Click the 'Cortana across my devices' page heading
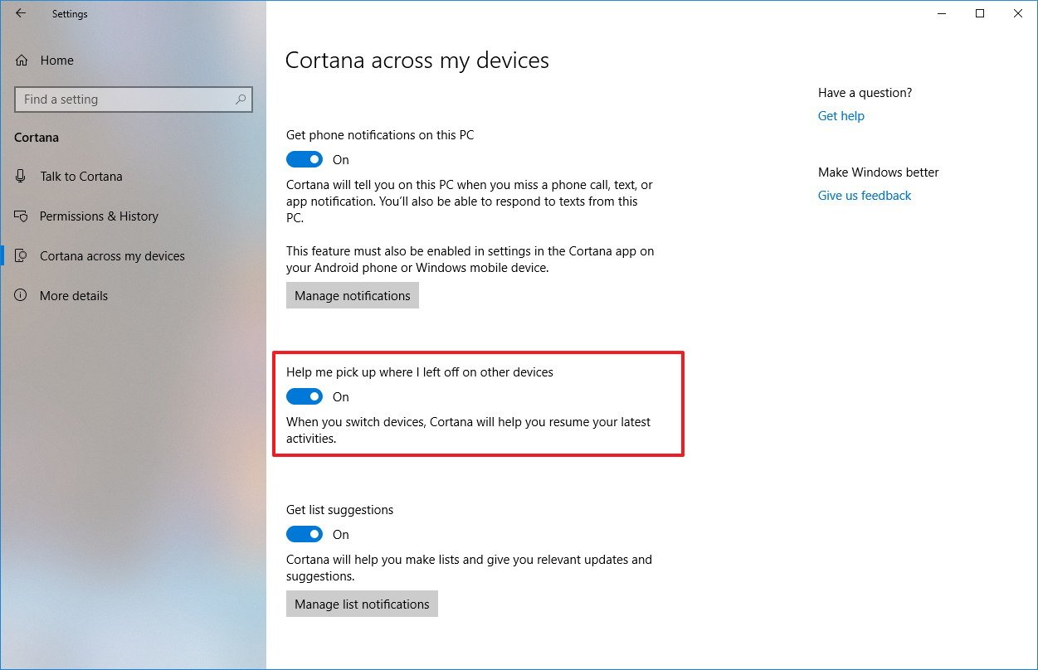Screen dimensions: 1038x670 pos(417,61)
